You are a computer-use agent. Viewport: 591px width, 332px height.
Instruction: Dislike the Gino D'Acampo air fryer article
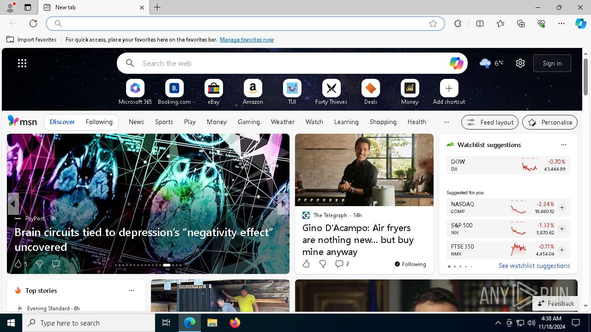pyautogui.click(x=323, y=264)
